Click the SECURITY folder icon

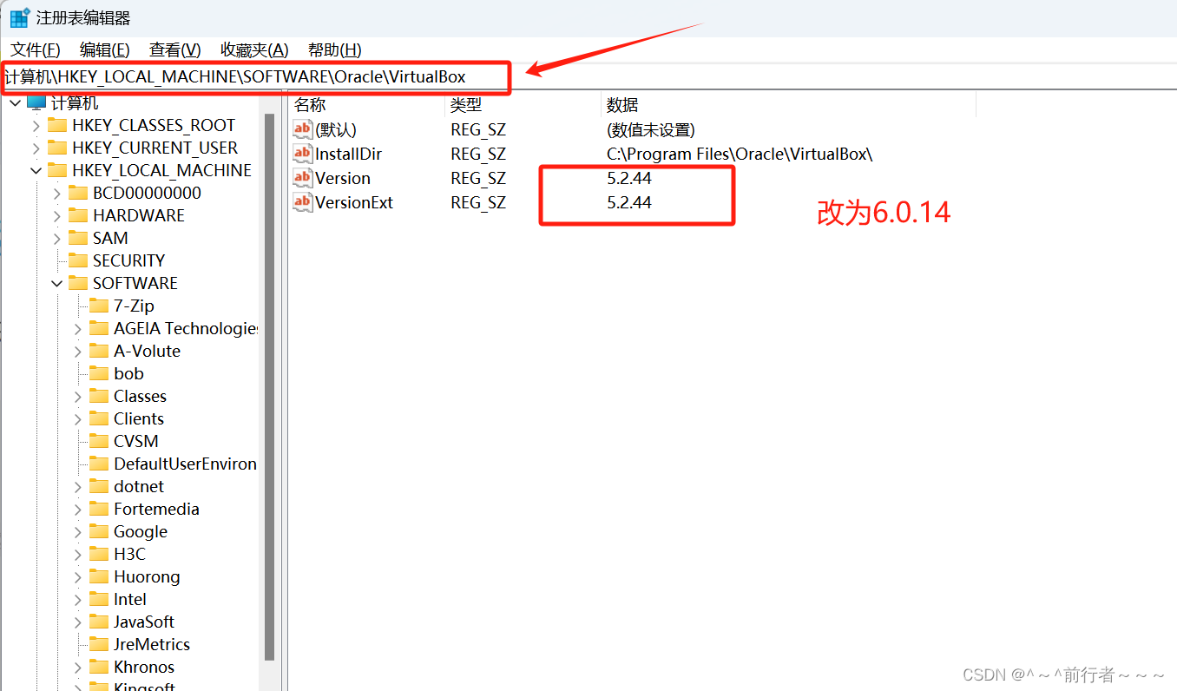(x=78, y=260)
